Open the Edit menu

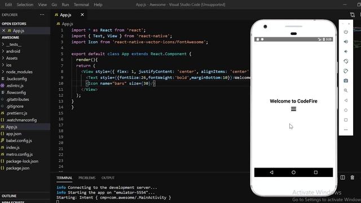8,5
